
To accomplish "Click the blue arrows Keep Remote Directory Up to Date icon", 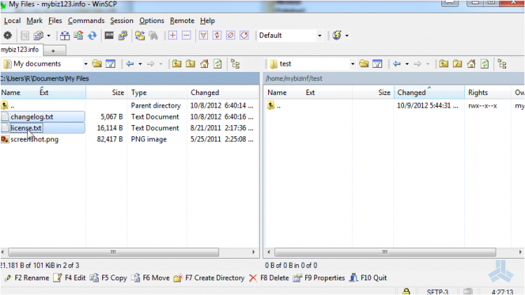I will [x=92, y=35].
